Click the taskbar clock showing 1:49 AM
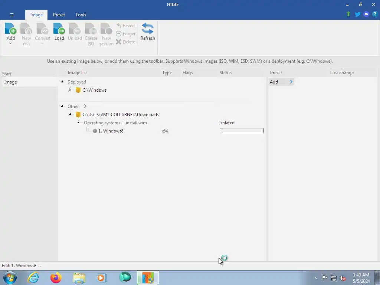 [361, 278]
